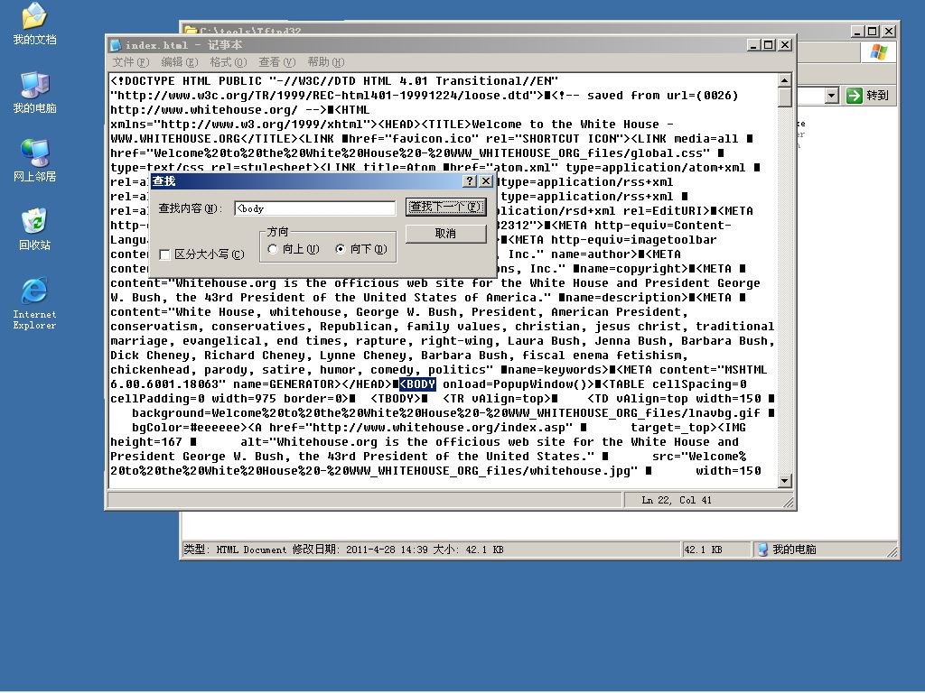Click the 我的电脑 status bar icon
Screen dimensions: 925x693
coord(762,550)
